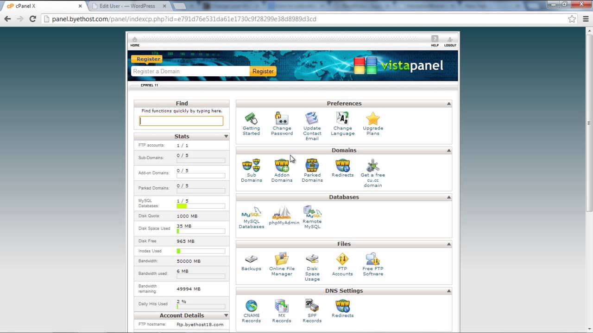Bookmark this page with the star
The height and width of the screenshot is (333, 593).
click(x=572, y=19)
